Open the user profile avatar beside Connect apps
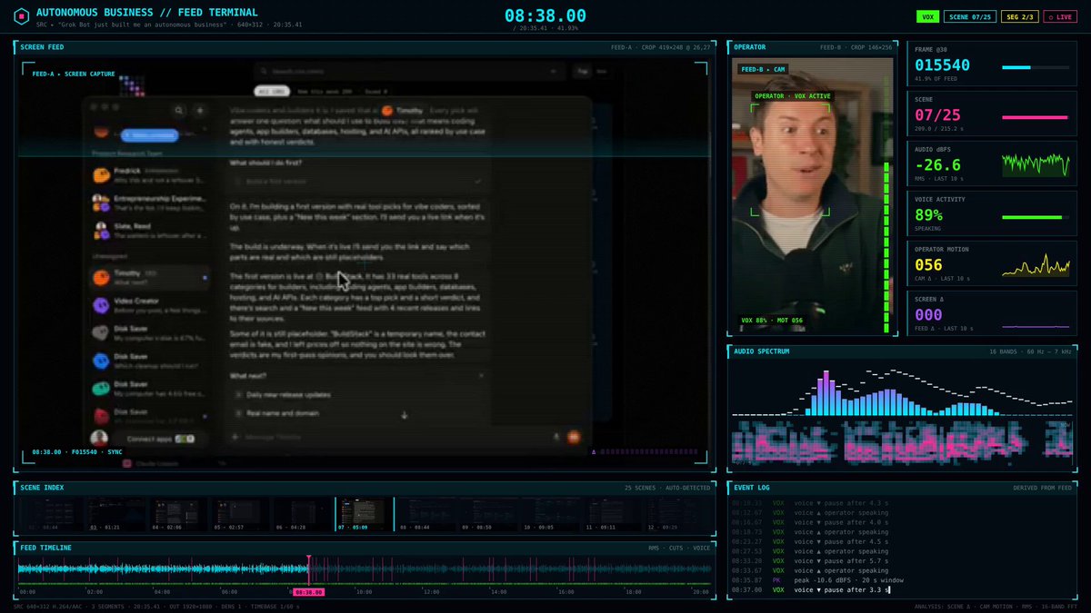This screenshot has width=1091, height=613. coord(101,438)
